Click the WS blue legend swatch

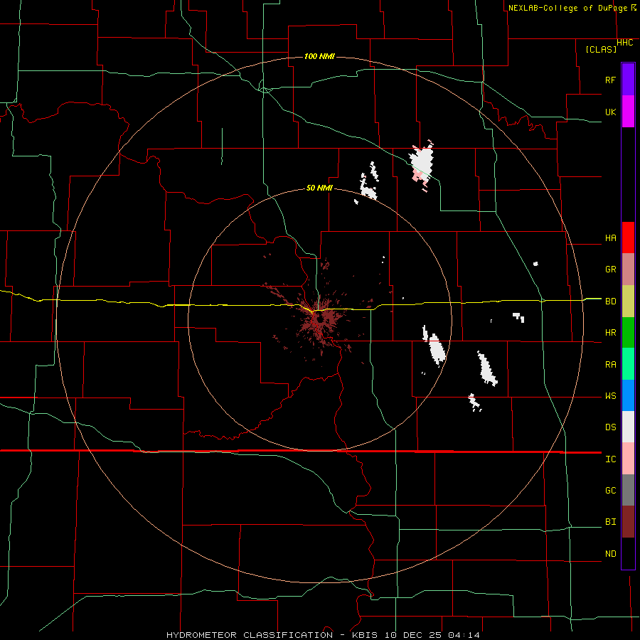pyautogui.click(x=628, y=395)
